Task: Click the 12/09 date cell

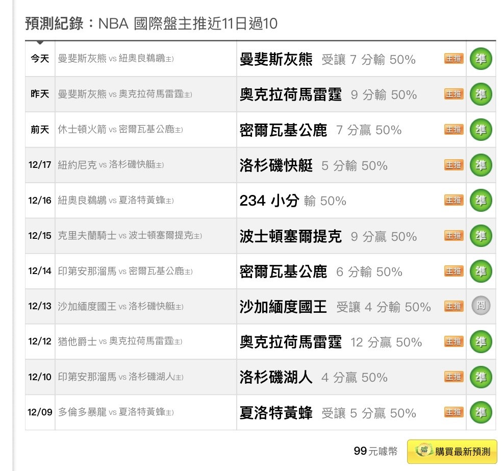Action: tap(40, 412)
